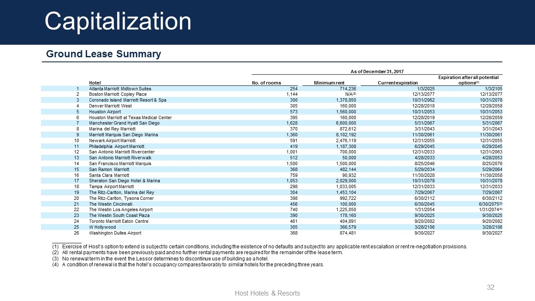Click Coronado Island Marriott Resort & Spa

(x=127, y=100)
